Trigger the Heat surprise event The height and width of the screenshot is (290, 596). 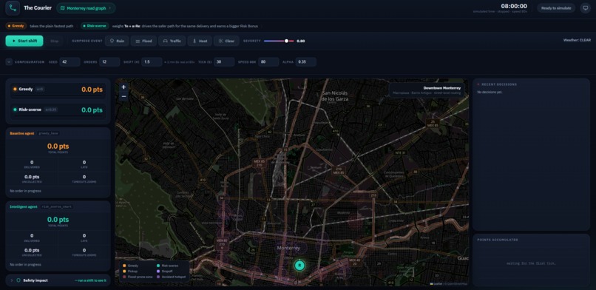click(x=200, y=41)
